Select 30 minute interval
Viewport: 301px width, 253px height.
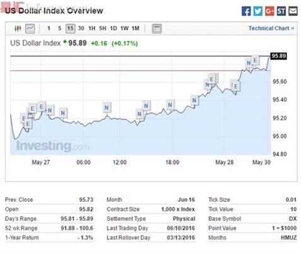pos(81,28)
